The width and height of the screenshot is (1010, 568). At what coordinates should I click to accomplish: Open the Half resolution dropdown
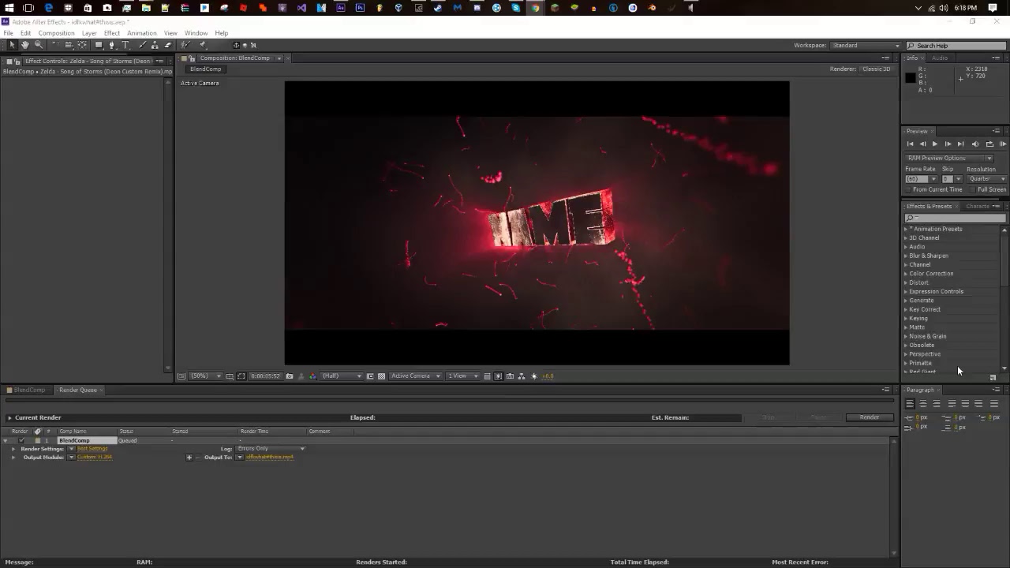(x=342, y=376)
